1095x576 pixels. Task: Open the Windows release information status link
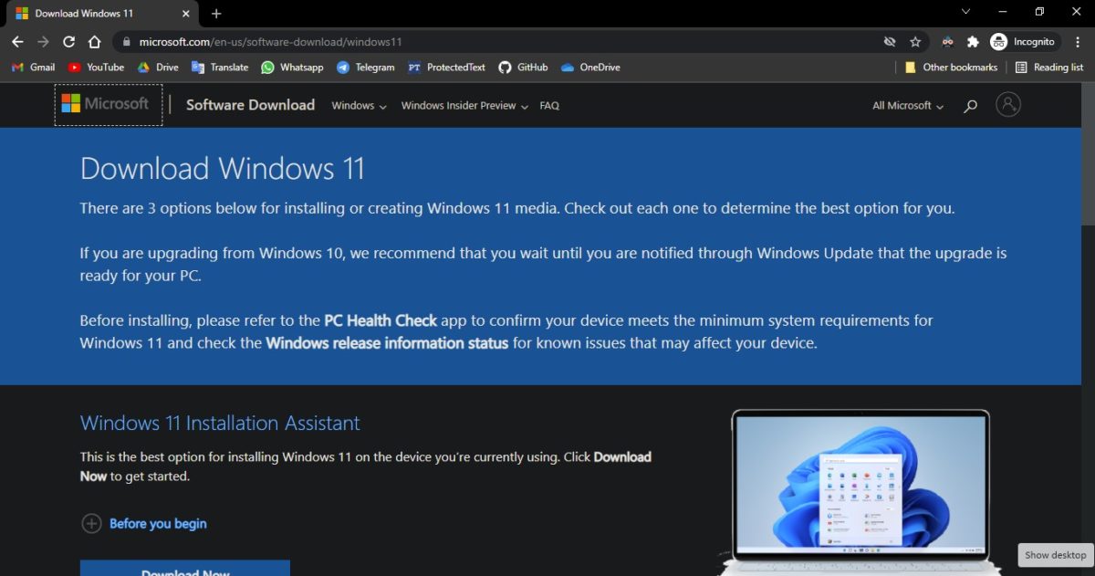tap(387, 343)
